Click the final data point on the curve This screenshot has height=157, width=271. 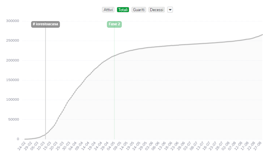(262, 35)
